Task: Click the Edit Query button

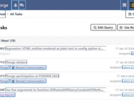Action: pos(103,27)
